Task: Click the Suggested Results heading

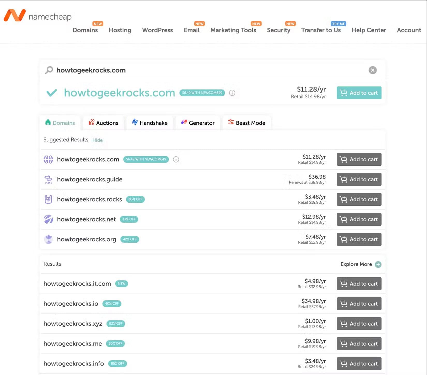Action: [66, 140]
